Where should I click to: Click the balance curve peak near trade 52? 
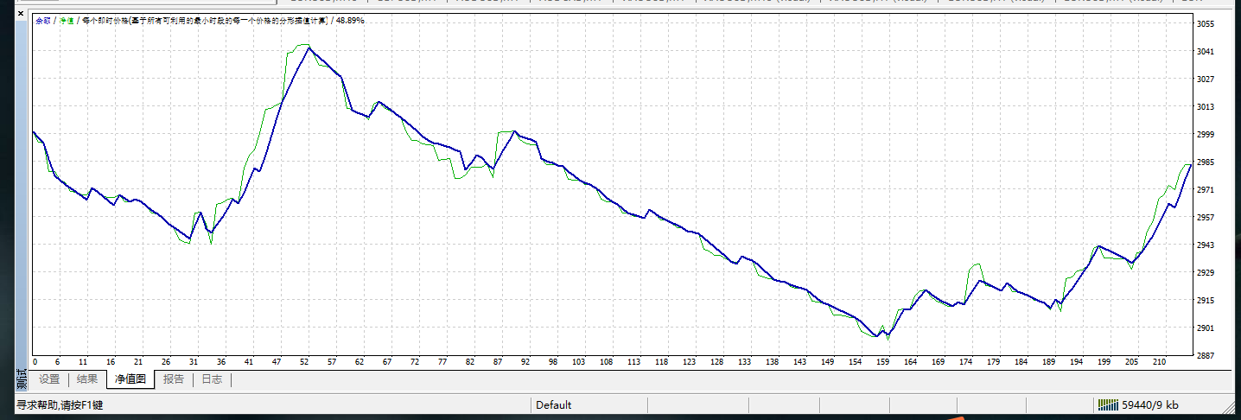tap(309, 48)
